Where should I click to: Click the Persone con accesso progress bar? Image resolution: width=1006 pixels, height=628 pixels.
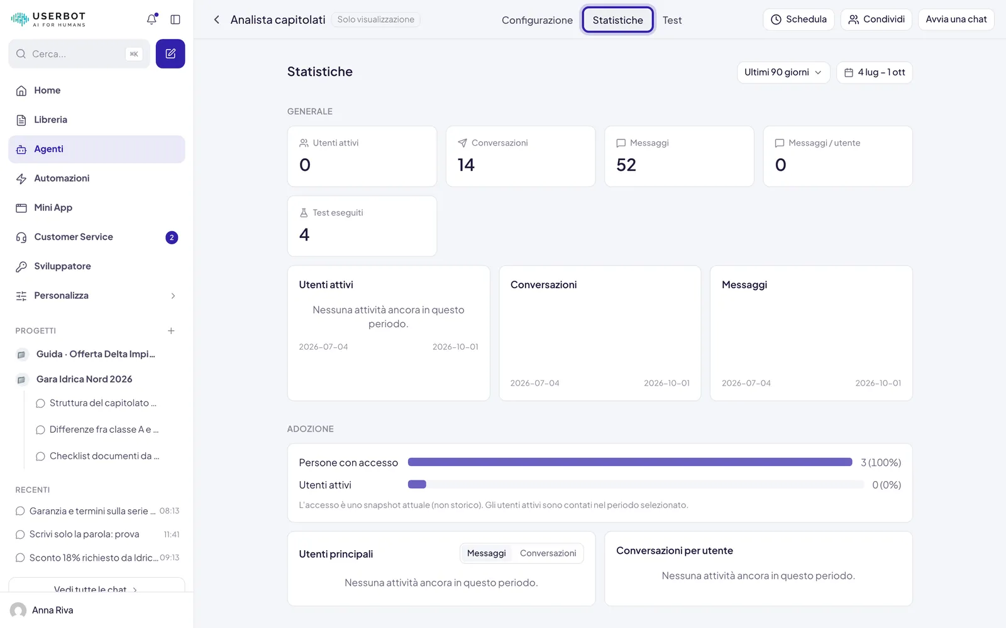[630, 462]
